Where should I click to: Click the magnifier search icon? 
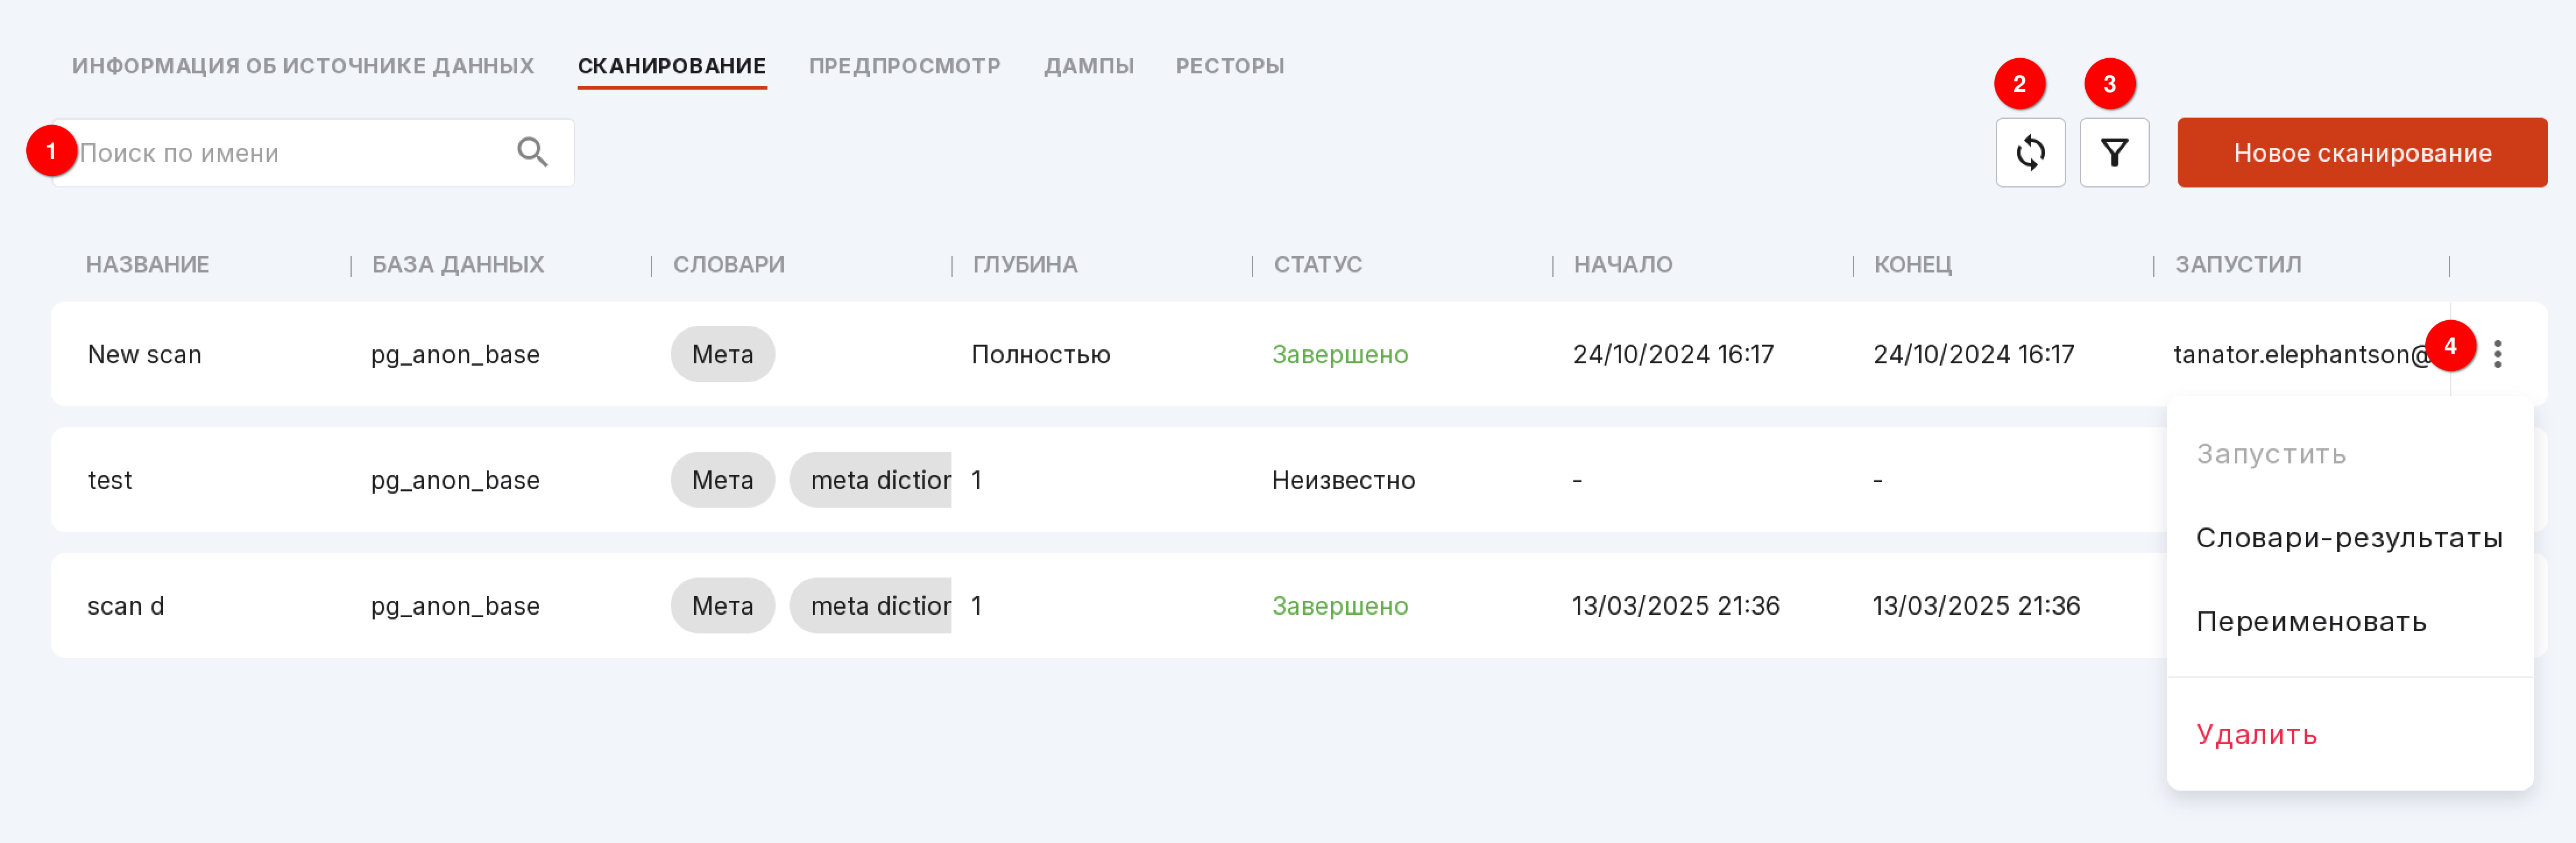click(532, 153)
